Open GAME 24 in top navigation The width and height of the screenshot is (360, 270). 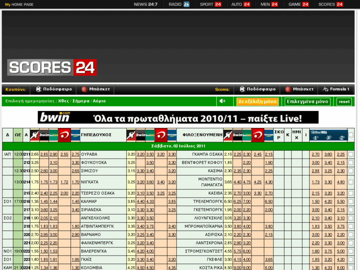(x=299, y=4)
